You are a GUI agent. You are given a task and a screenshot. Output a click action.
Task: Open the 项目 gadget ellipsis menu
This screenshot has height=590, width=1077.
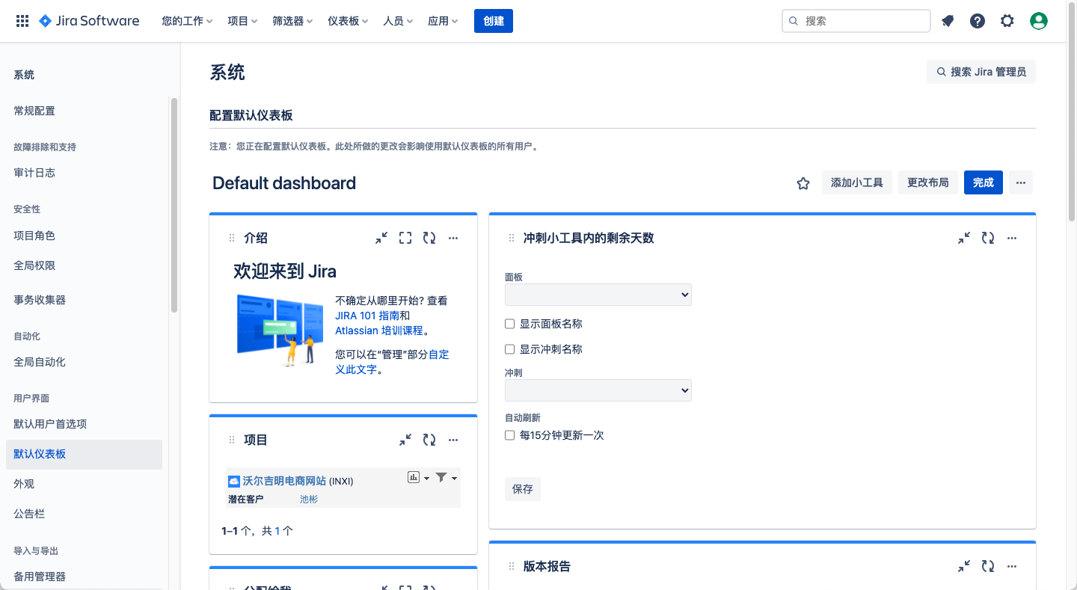[453, 440]
